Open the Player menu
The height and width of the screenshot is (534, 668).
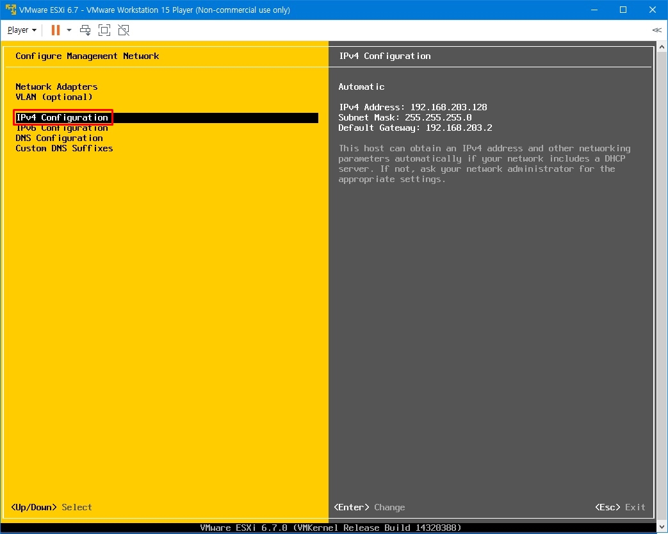[22, 30]
